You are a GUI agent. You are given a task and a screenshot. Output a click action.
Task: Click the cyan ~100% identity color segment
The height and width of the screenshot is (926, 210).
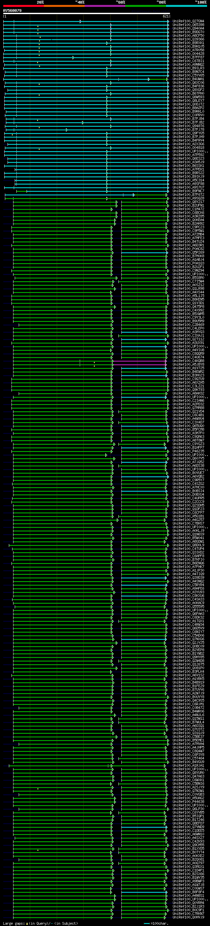coord(186,6)
